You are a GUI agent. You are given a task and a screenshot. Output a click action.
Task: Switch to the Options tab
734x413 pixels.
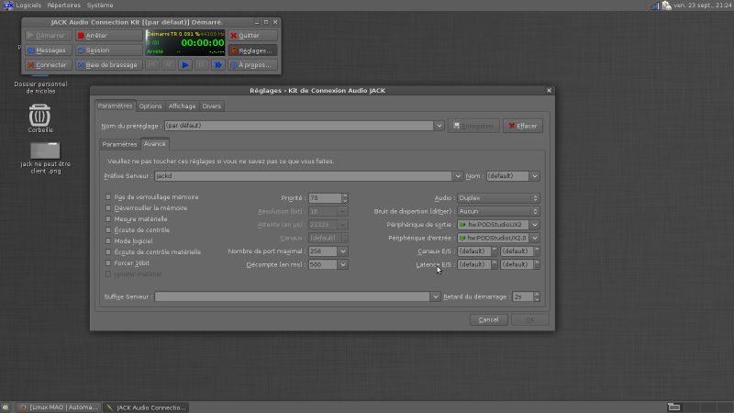point(150,106)
